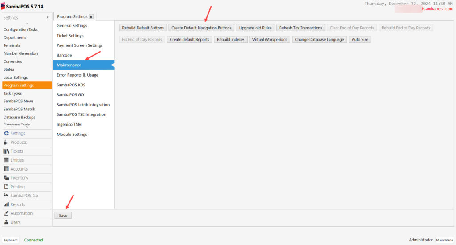This screenshot has width=456, height=245.
Task: Open SambaPOS Metrik in sidebar
Action: tap(27, 109)
